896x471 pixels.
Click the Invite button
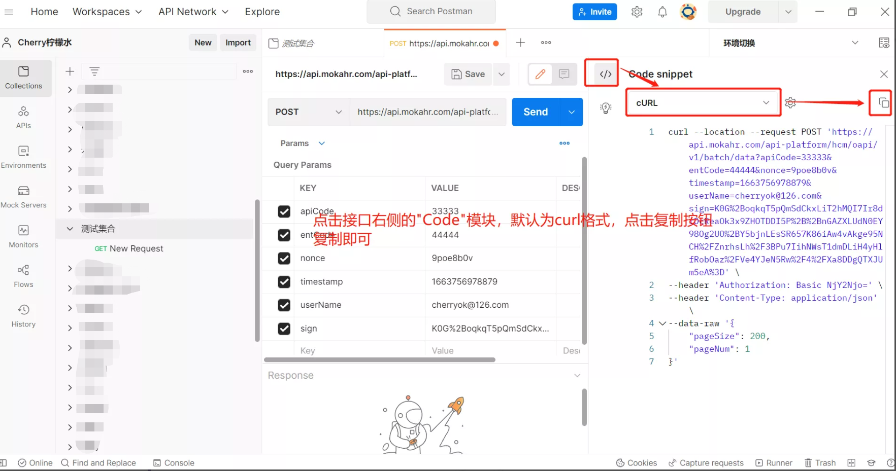click(594, 12)
